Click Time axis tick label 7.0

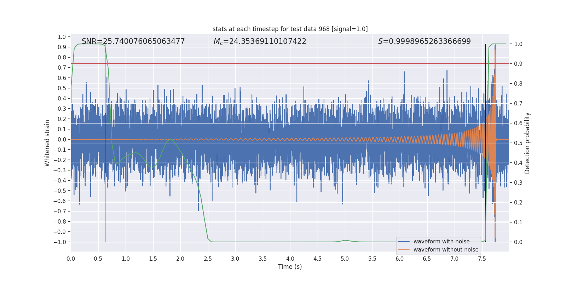tap(455, 259)
